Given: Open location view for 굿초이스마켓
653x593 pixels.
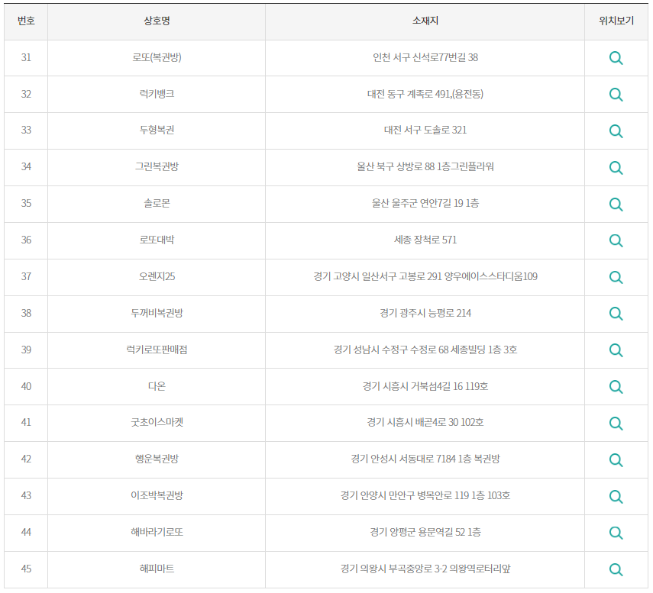Looking at the screenshot, I should [616, 424].
